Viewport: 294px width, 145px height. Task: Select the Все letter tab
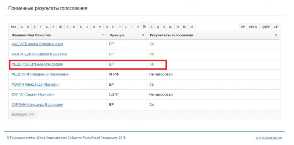(x=13, y=27)
